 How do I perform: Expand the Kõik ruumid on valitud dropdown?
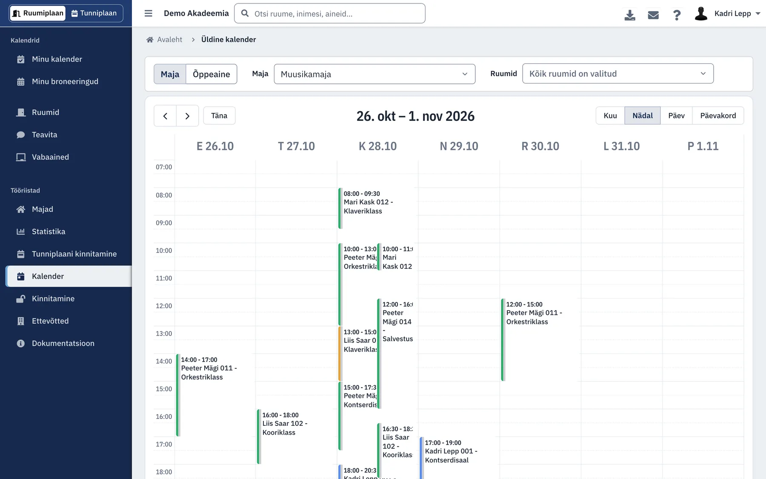[618, 74]
